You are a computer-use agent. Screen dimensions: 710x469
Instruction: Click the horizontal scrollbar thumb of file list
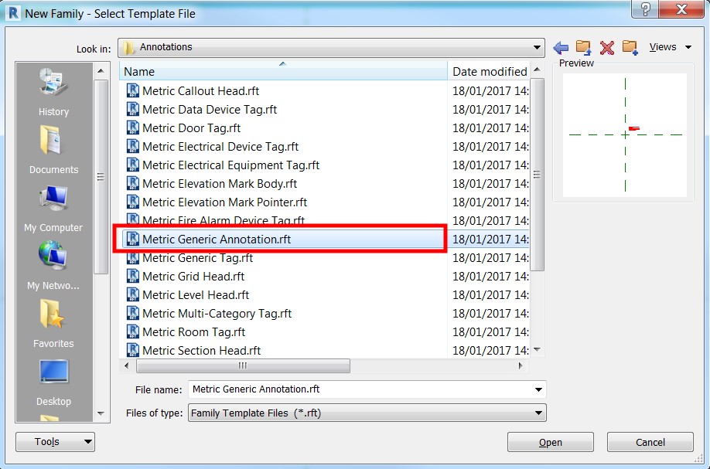pyautogui.click(x=243, y=365)
